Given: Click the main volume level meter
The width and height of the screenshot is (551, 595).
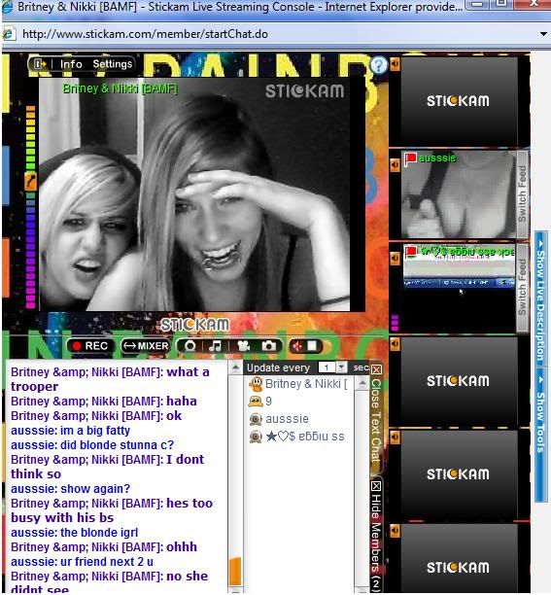Looking at the screenshot, I should (x=31, y=207).
